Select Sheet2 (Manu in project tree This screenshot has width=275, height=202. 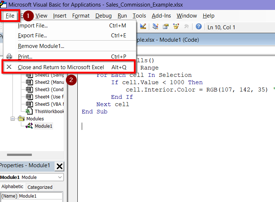coord(49,82)
